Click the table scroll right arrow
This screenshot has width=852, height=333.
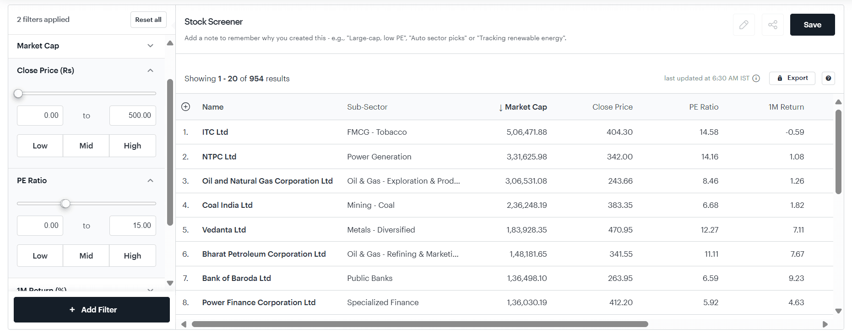pyautogui.click(x=825, y=324)
